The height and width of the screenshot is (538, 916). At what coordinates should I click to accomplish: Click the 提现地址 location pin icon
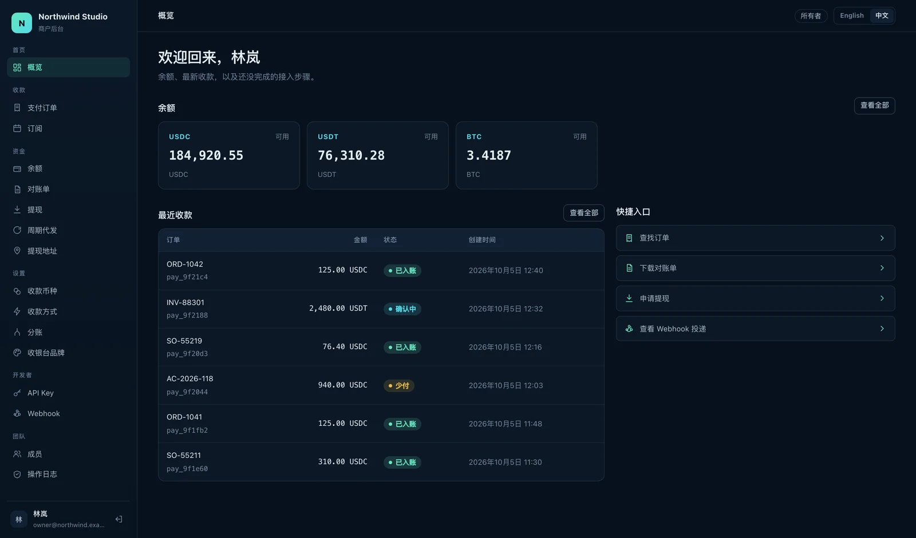tap(17, 251)
